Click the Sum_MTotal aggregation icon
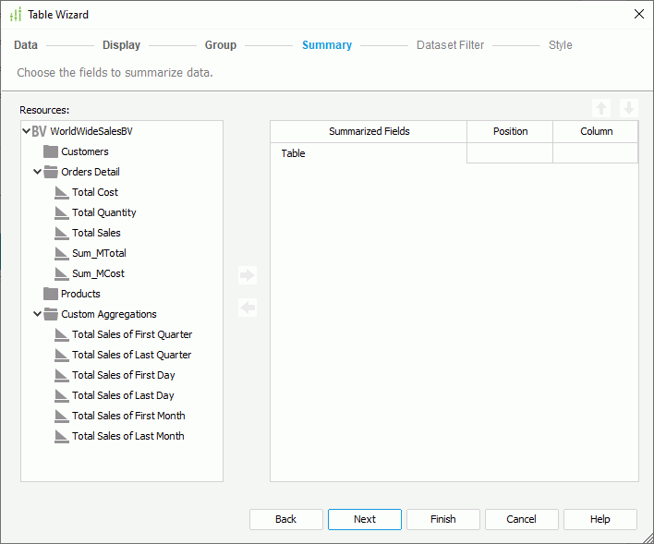Image resolution: width=654 pixels, height=544 pixels. point(62,253)
